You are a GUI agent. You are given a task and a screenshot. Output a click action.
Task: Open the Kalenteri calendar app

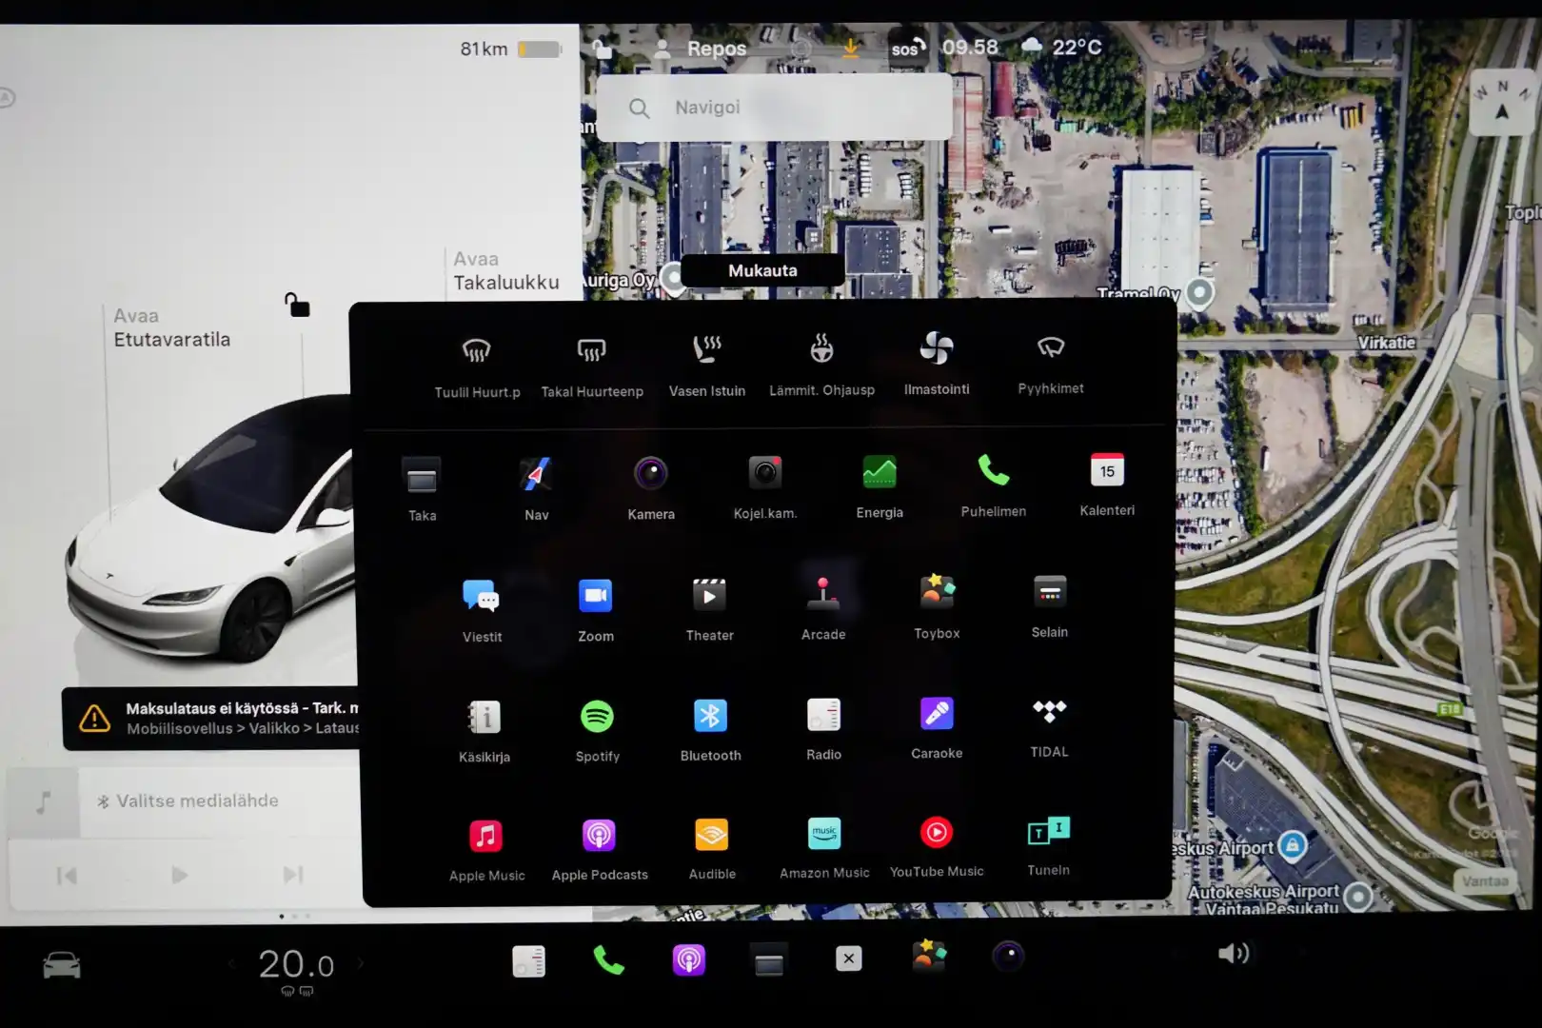coord(1107,484)
